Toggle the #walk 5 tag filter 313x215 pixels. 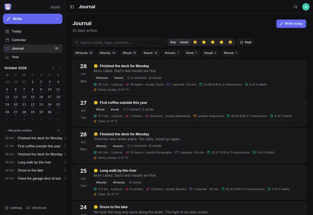210,53
